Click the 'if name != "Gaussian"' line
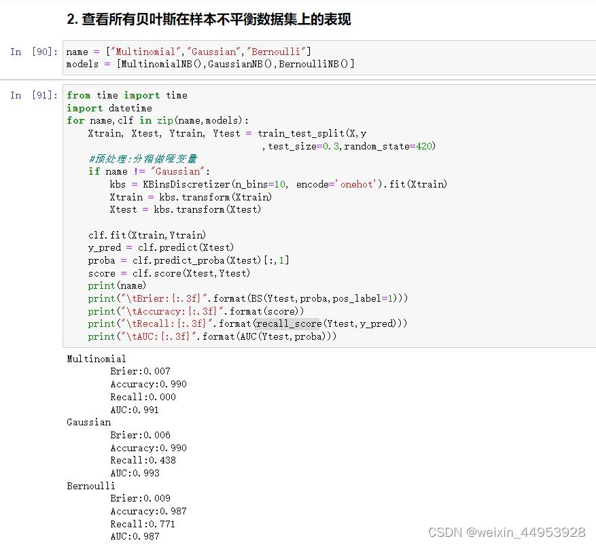 pos(149,171)
